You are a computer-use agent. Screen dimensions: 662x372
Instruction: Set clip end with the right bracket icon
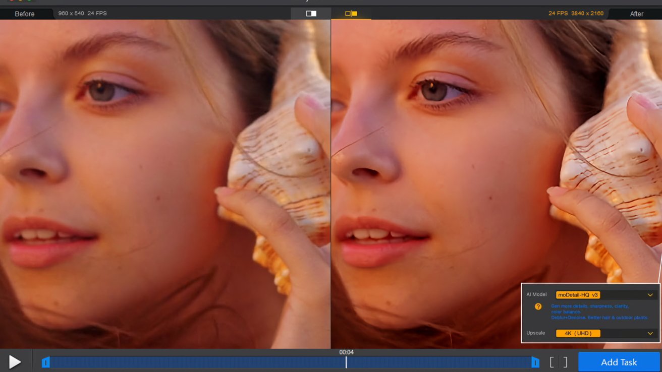coord(565,362)
